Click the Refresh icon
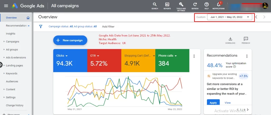This screenshot has width=271, height=115. point(195,6)
